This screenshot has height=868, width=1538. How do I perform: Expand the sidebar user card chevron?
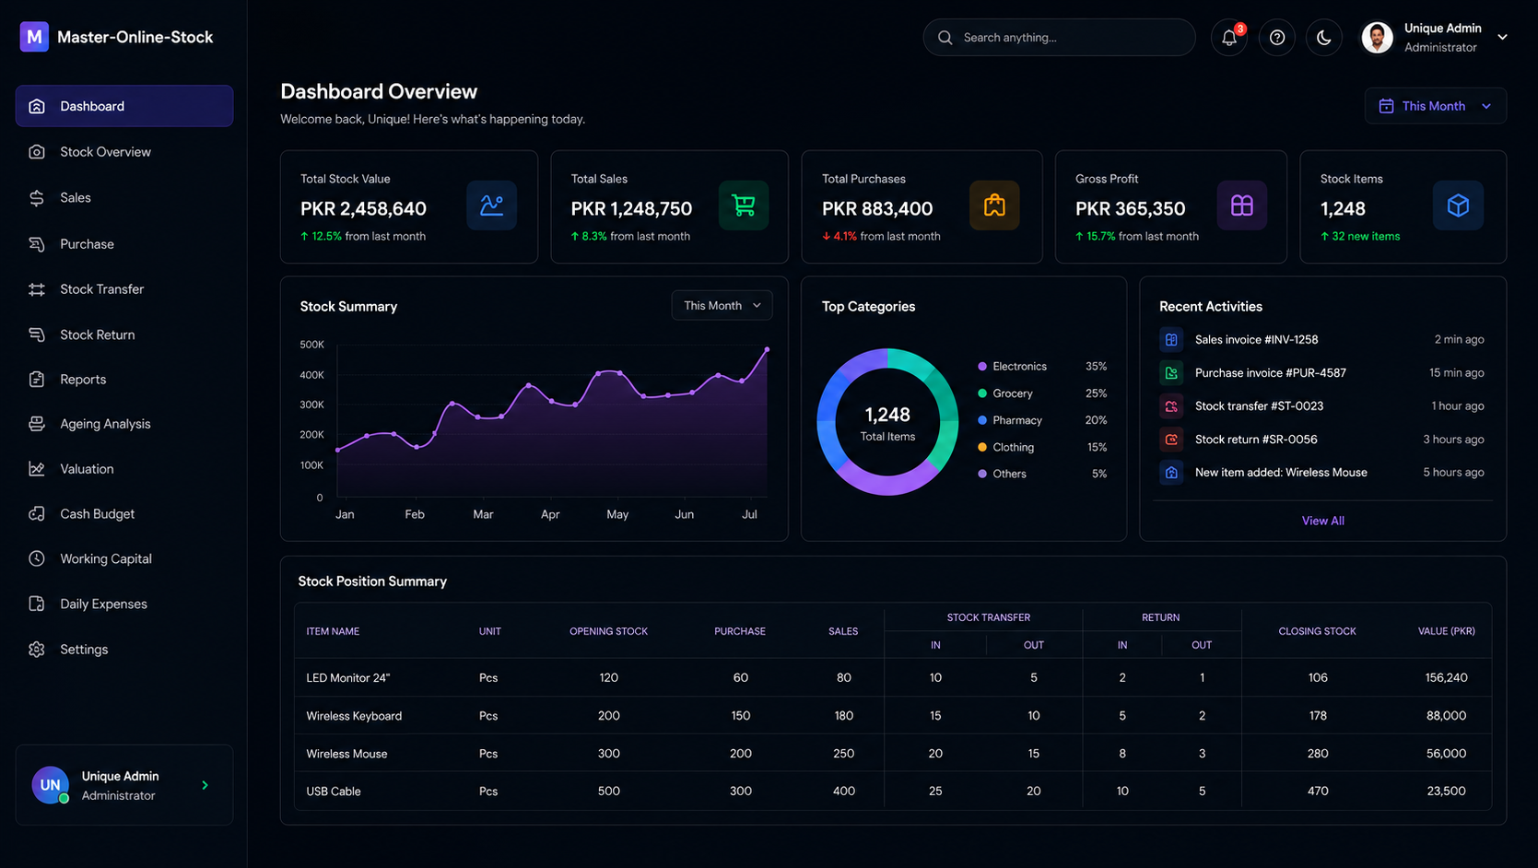coord(205,785)
